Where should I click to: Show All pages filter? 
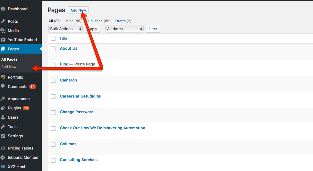(x=50, y=21)
